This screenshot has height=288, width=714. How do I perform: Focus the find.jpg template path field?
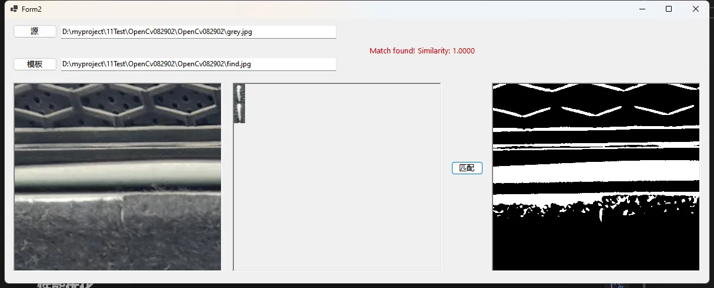pos(198,64)
